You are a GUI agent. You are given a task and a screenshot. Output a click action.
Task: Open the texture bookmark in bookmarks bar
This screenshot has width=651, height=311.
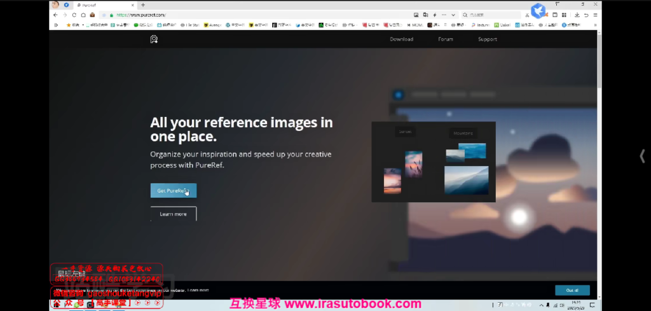[481, 25]
